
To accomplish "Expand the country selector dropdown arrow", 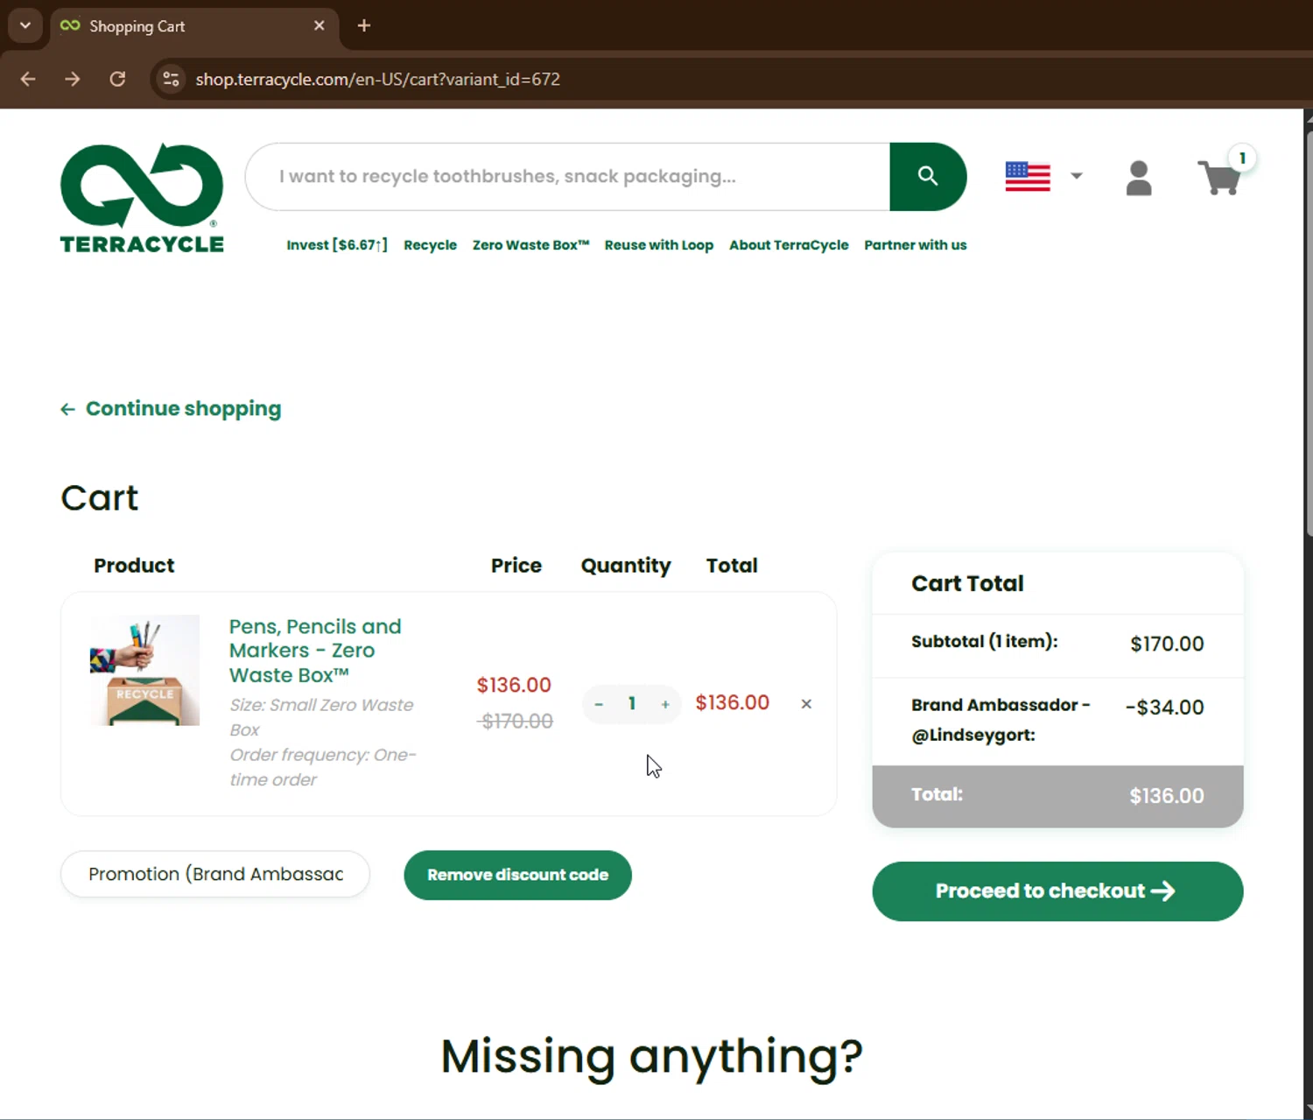I will [1077, 176].
